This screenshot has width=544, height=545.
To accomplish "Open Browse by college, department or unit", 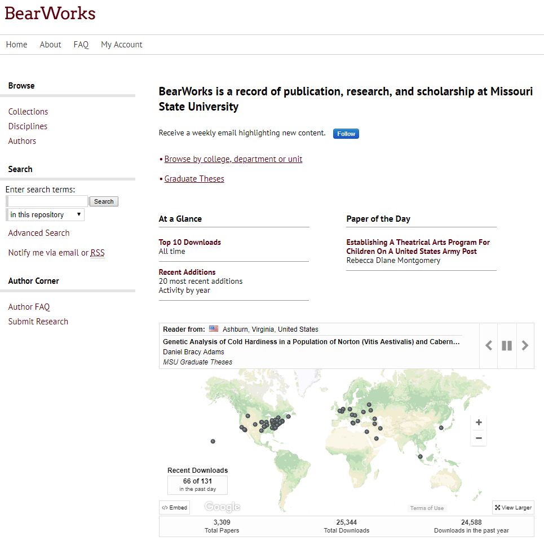I will point(233,159).
